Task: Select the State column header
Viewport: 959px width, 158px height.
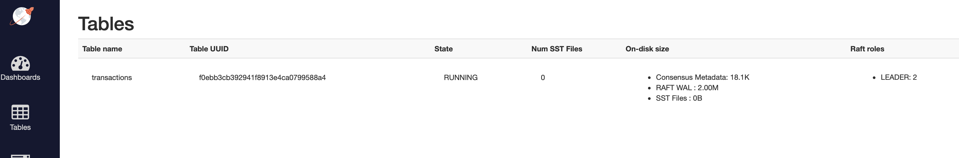Action: 443,48
